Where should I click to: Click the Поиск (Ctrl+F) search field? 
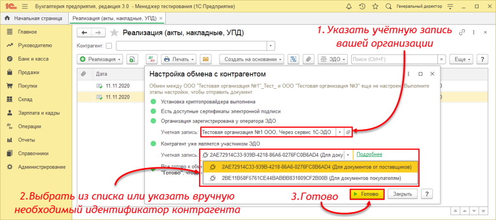394,59
